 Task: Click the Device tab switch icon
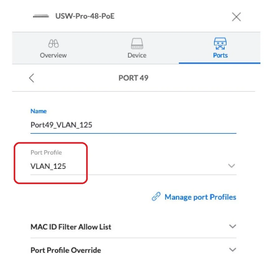(x=137, y=44)
